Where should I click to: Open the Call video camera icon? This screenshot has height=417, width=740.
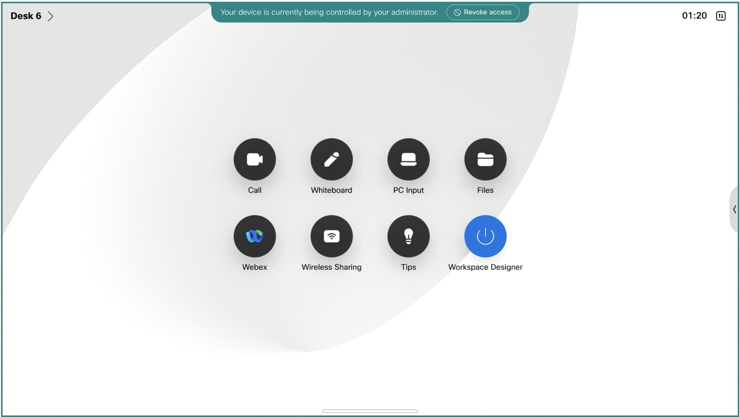point(254,159)
